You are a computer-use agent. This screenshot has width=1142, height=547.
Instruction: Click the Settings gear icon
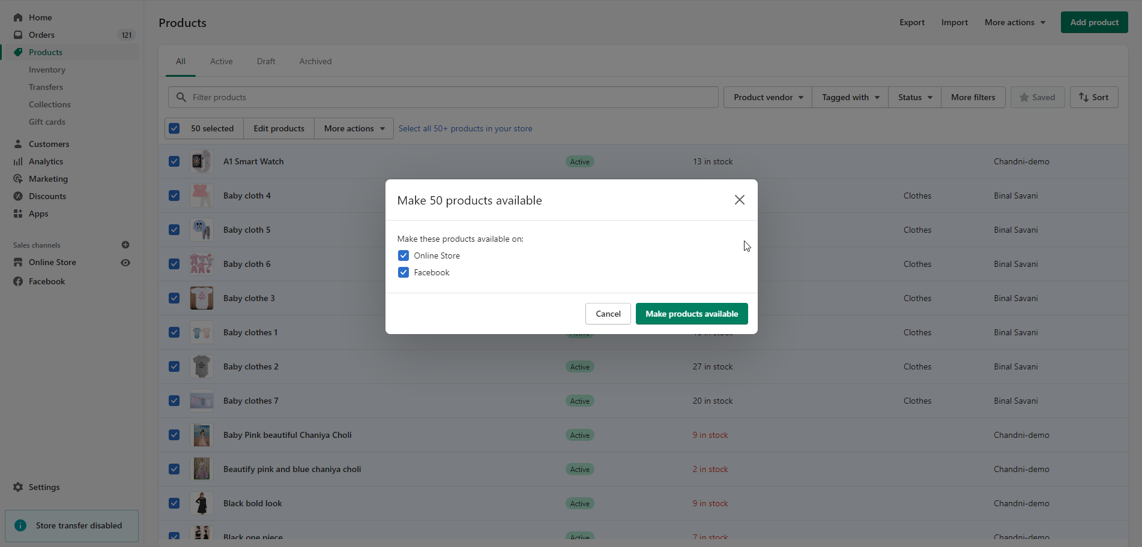(x=18, y=487)
